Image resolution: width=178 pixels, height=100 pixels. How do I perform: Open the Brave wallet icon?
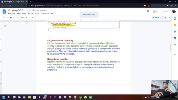point(171,6)
